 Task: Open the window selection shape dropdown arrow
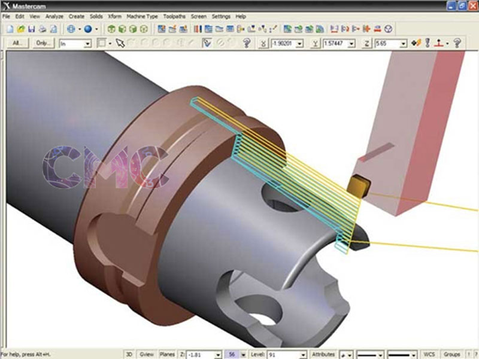[x=110, y=44]
